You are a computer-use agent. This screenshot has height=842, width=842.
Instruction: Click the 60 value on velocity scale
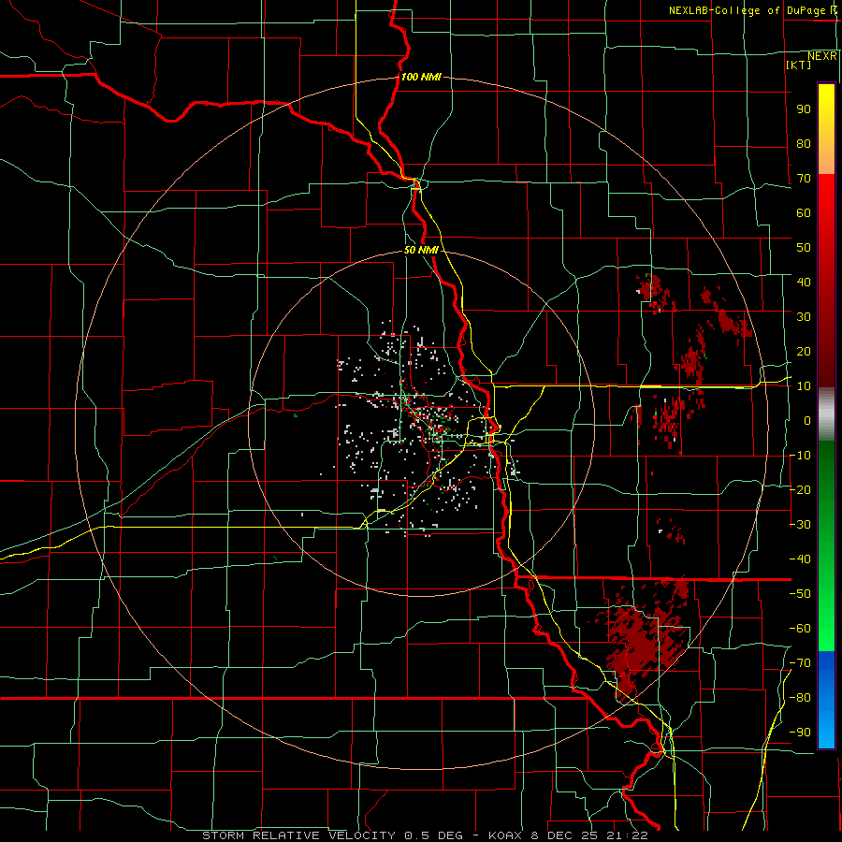[x=804, y=213]
